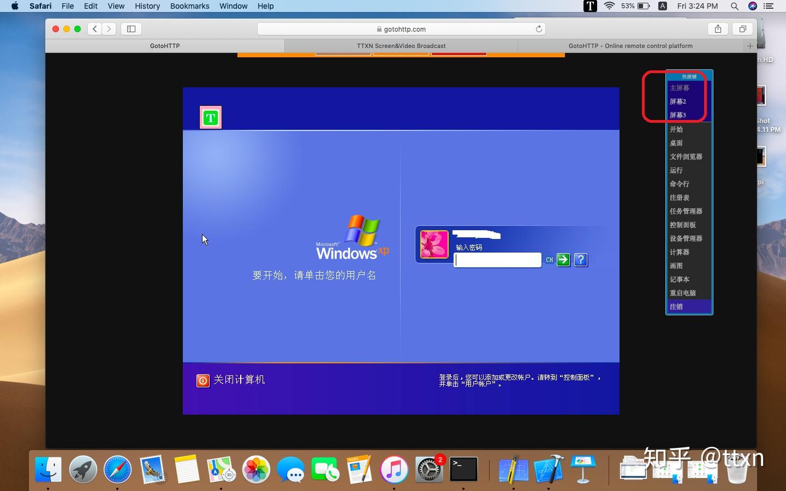Select 任务管理器 in the shortcut panel

(685, 211)
